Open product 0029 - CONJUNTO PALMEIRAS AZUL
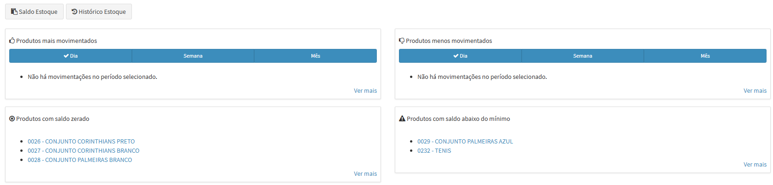 point(465,142)
